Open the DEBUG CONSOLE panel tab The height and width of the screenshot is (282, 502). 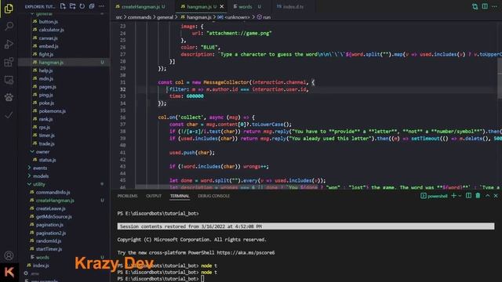click(213, 196)
